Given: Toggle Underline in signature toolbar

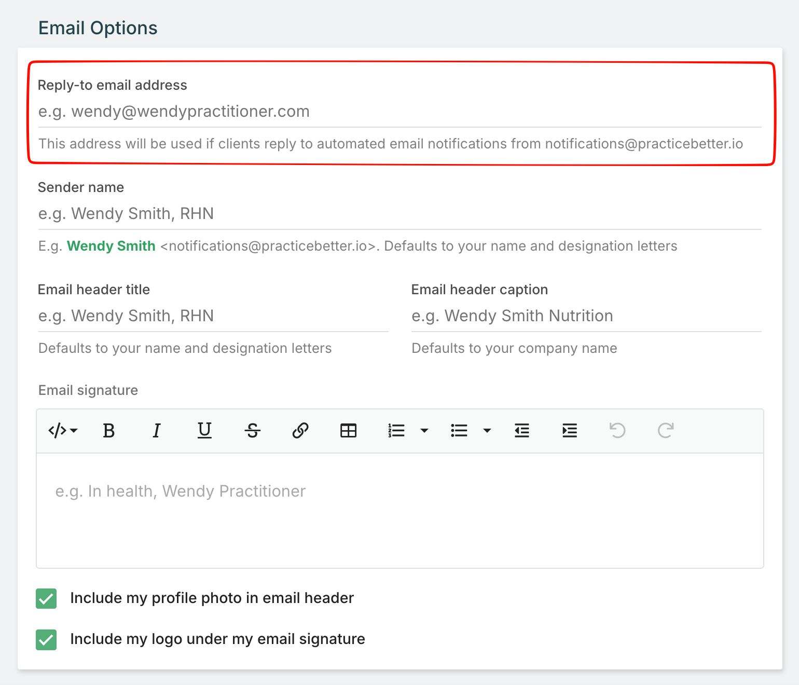Looking at the screenshot, I should (x=204, y=431).
